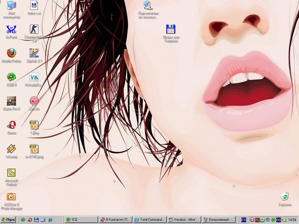Launch Internet Explorer from the quick launch bar

pyautogui.click(x=50, y=220)
